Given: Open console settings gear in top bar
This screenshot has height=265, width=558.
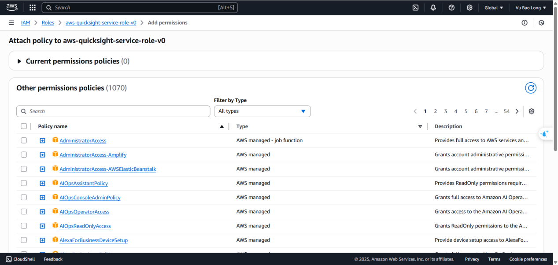Looking at the screenshot, I should [x=469, y=7].
